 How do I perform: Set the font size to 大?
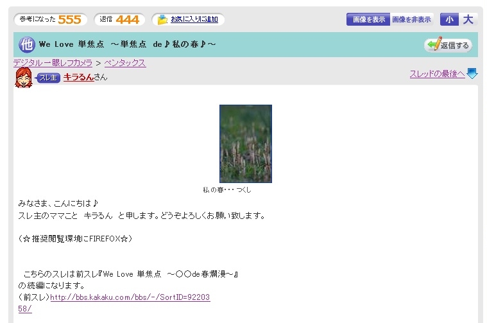[468, 19]
